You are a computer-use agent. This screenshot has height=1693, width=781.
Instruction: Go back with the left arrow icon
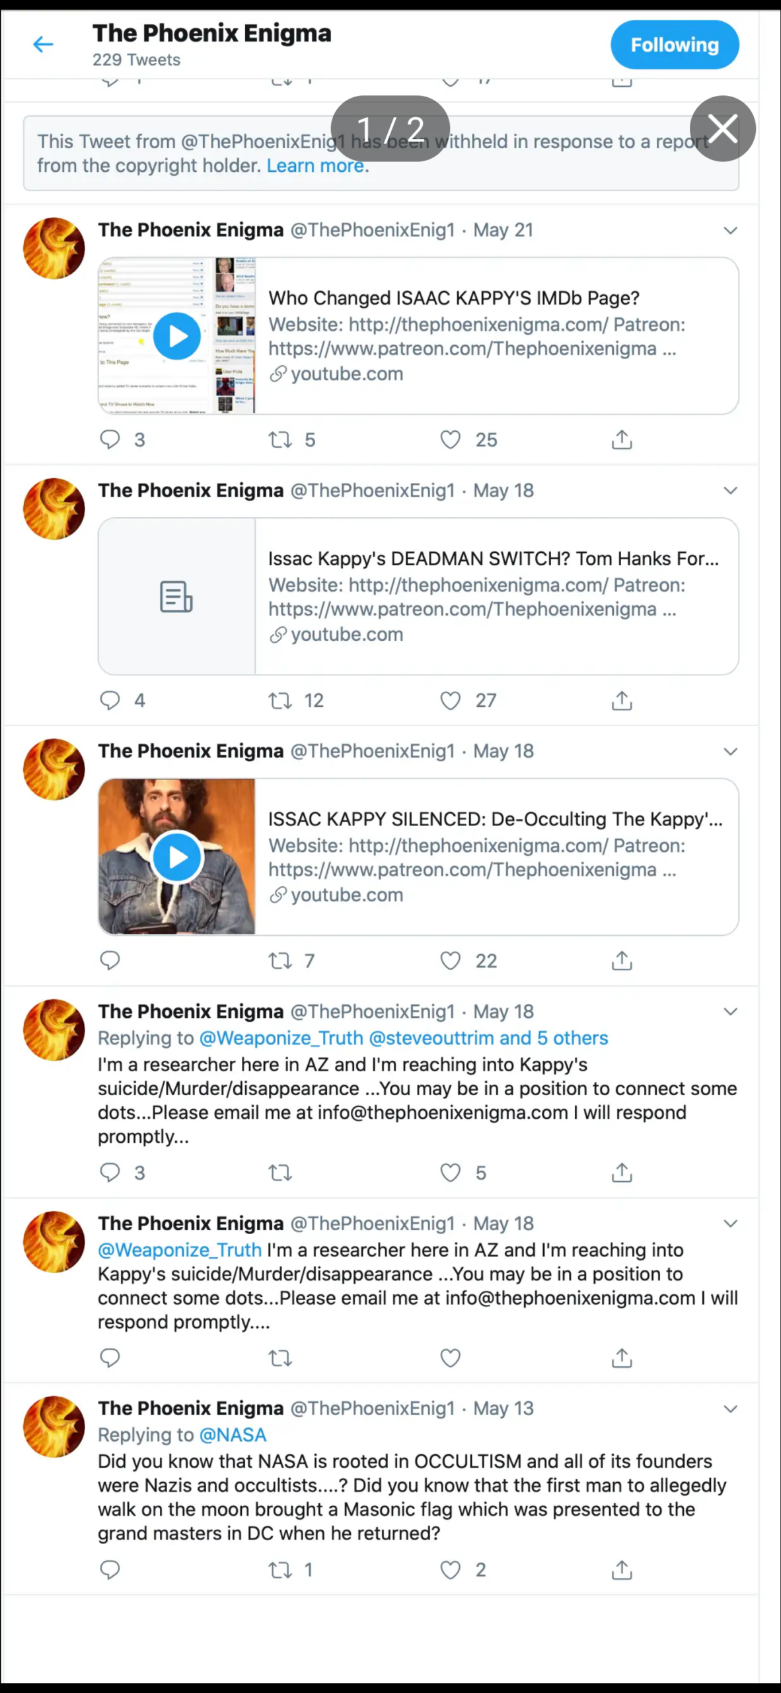coord(43,44)
